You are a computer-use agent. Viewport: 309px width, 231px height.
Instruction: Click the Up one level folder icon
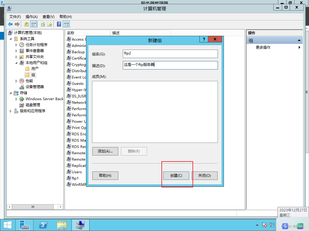[27, 24]
